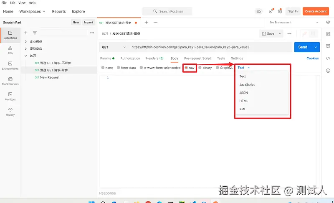
Task: Open the request info icon
Action: coord(328,71)
